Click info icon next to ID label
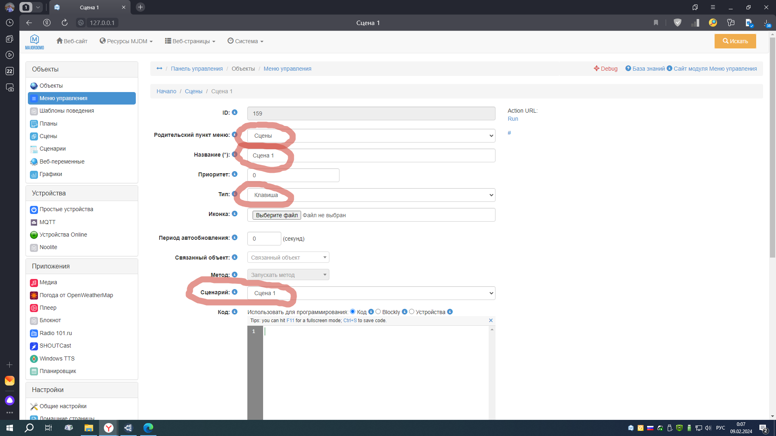 click(234, 113)
